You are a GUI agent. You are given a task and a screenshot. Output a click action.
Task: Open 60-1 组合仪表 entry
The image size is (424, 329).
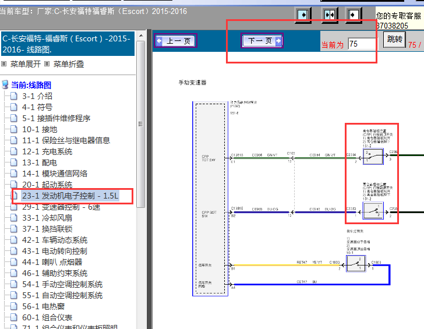coord(47,317)
